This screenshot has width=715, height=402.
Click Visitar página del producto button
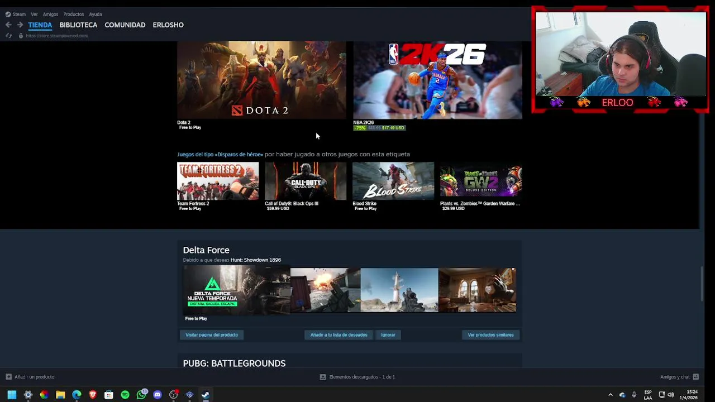coord(212,335)
